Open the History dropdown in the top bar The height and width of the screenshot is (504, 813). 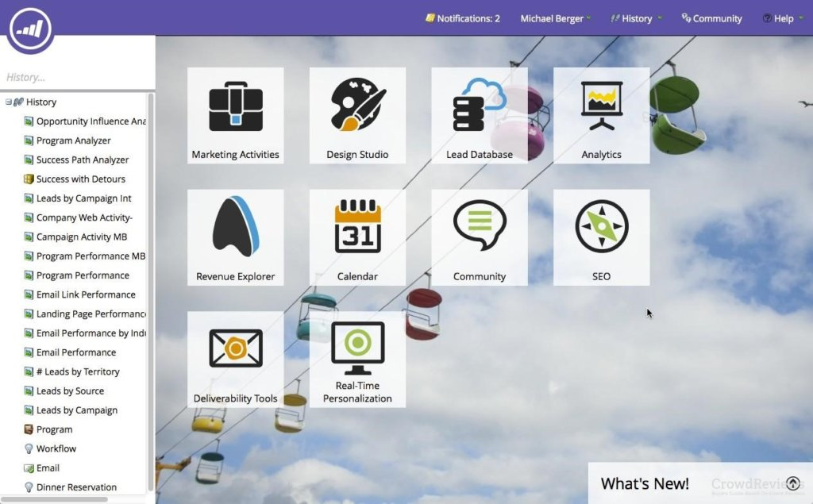click(635, 17)
